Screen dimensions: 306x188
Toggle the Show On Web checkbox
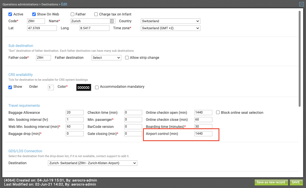click(34, 14)
